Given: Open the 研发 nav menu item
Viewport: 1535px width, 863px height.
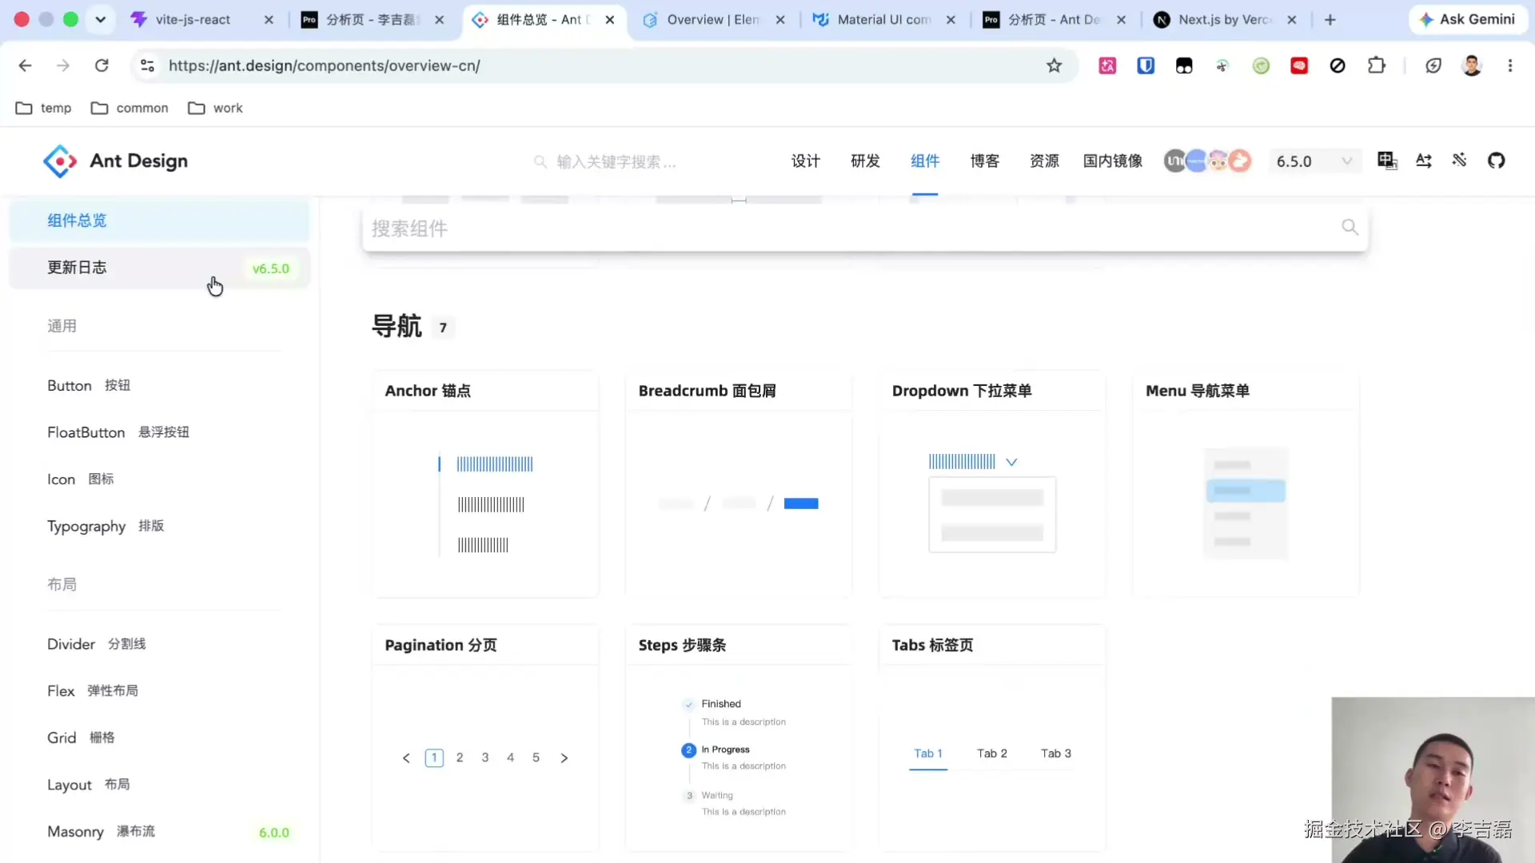Looking at the screenshot, I should (x=865, y=161).
